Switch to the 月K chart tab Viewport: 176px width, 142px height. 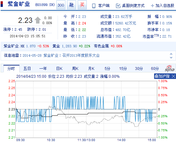[91, 69]
